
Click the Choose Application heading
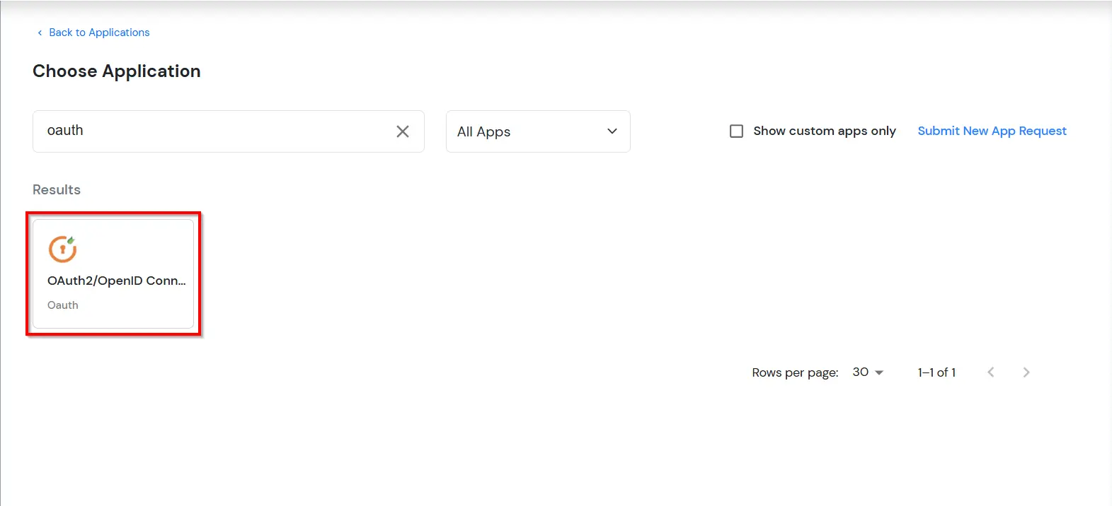[117, 71]
